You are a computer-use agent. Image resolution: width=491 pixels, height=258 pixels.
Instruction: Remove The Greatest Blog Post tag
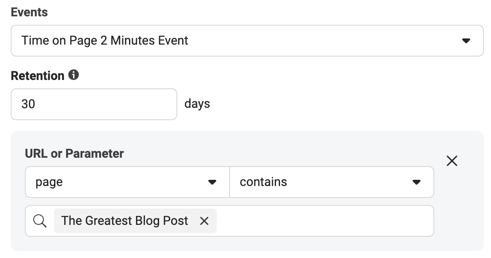[x=204, y=221]
